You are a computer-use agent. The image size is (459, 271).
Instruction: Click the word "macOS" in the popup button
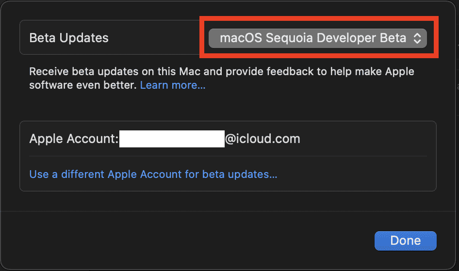tap(241, 38)
